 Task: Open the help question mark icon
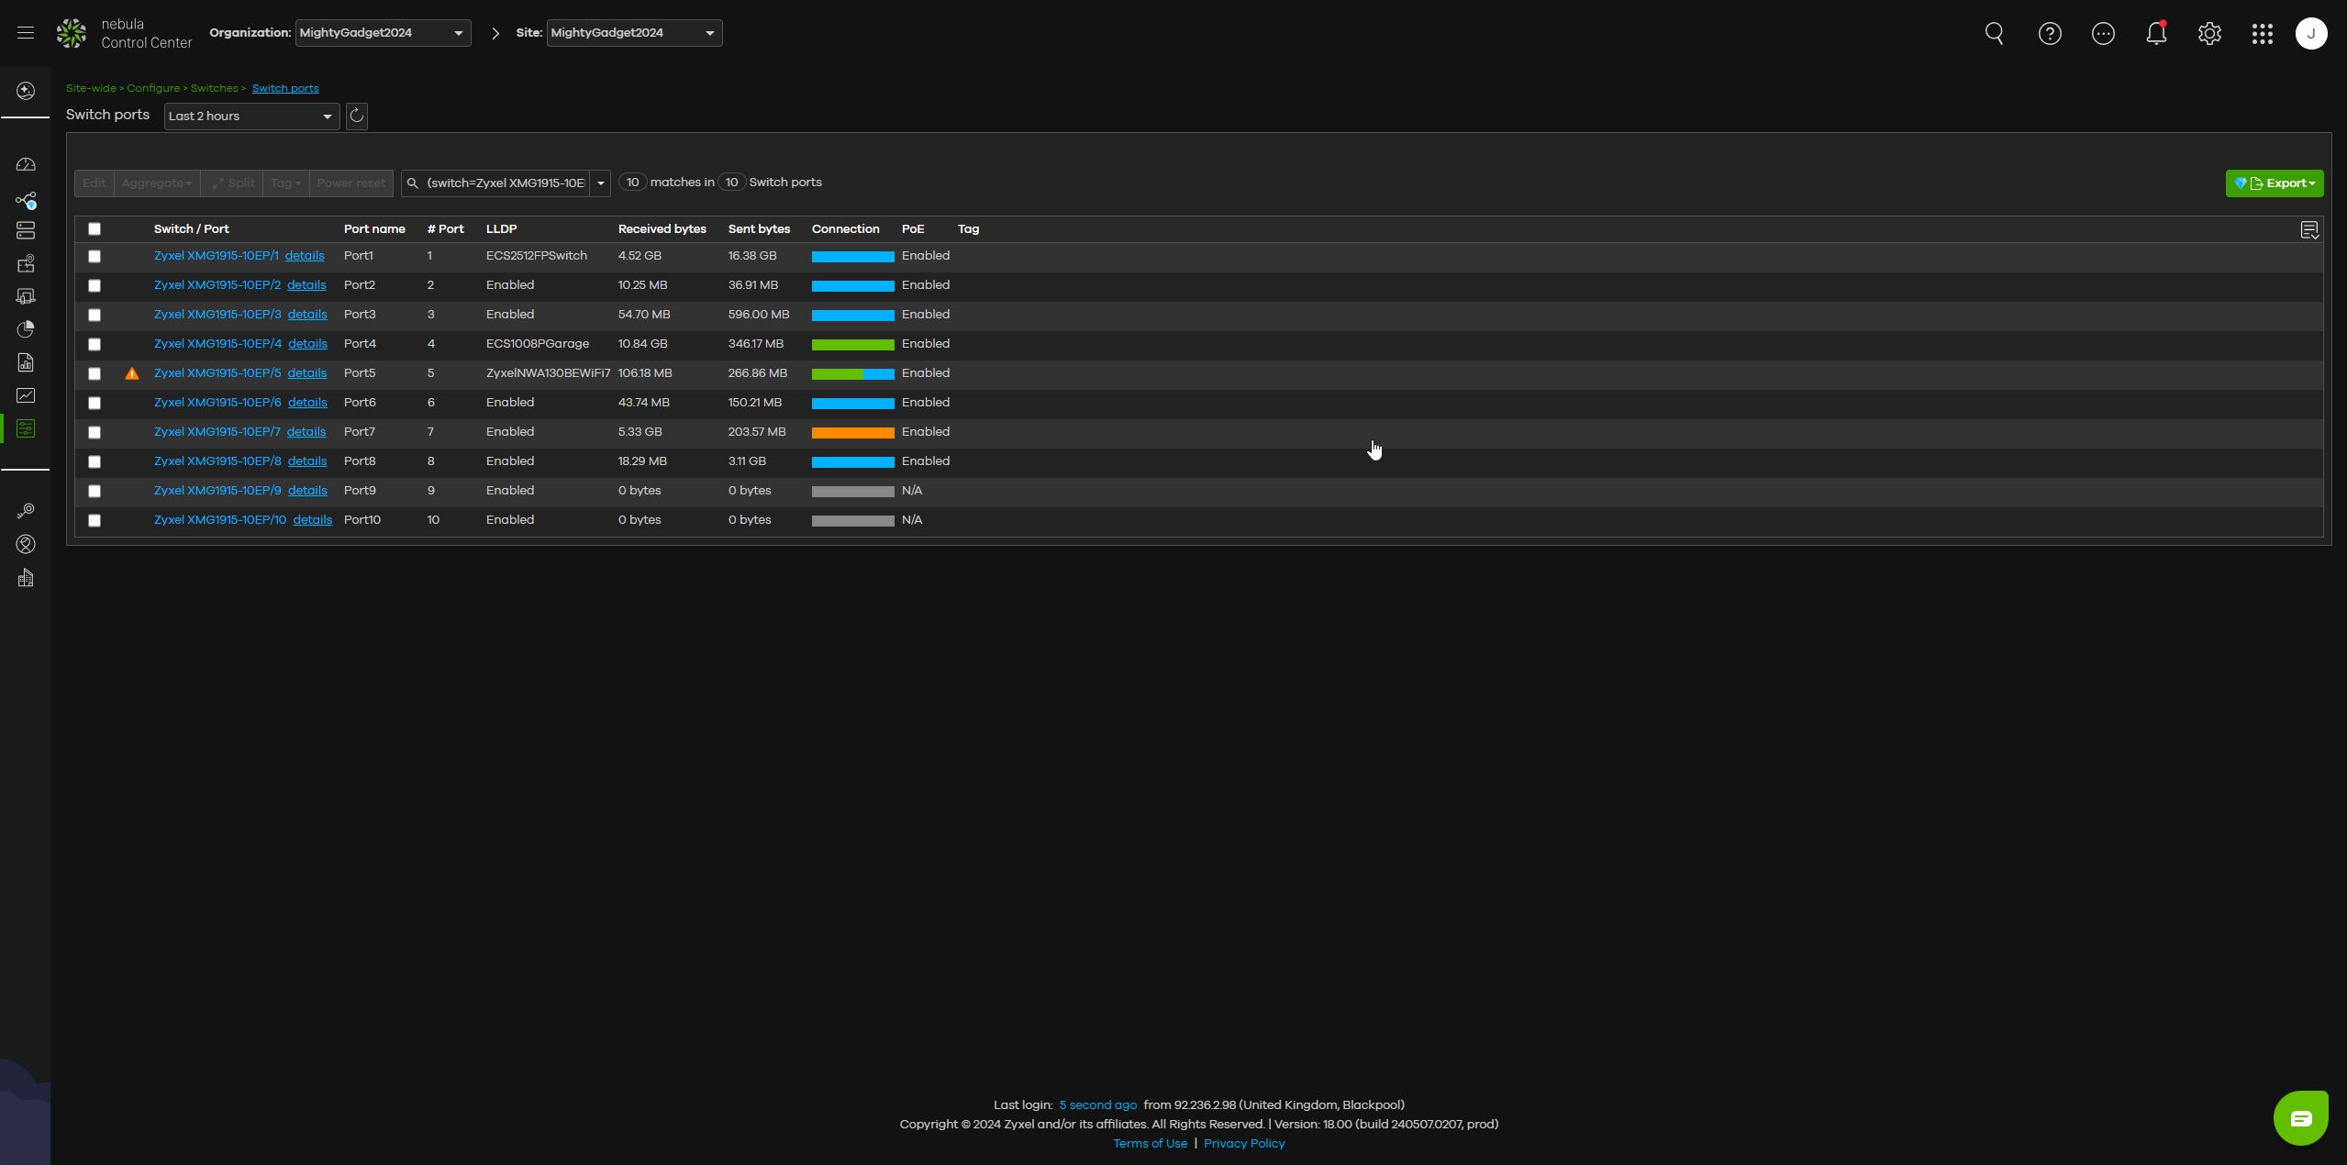pyautogui.click(x=2050, y=34)
